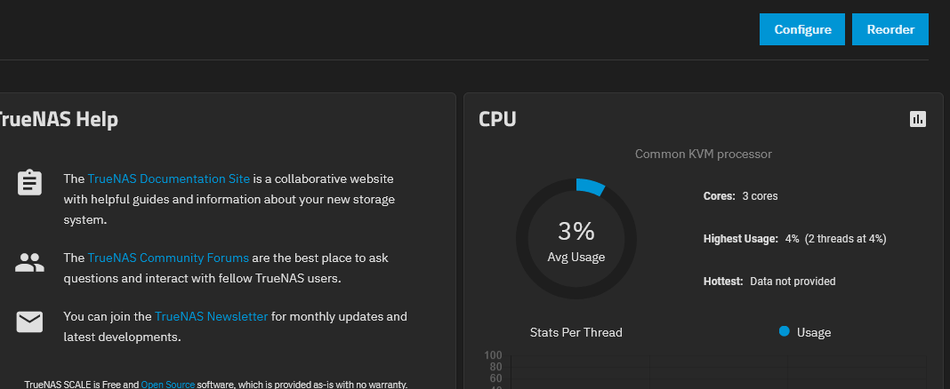This screenshot has height=389, width=950.
Task: Open CPU reports chart icon
Action: click(x=918, y=119)
